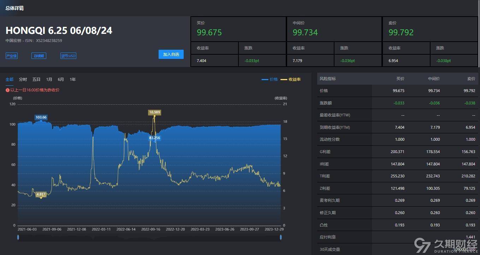This screenshot has width=480, height=255.
Task: Click the 修正久期 row label
Action: tap(328, 213)
